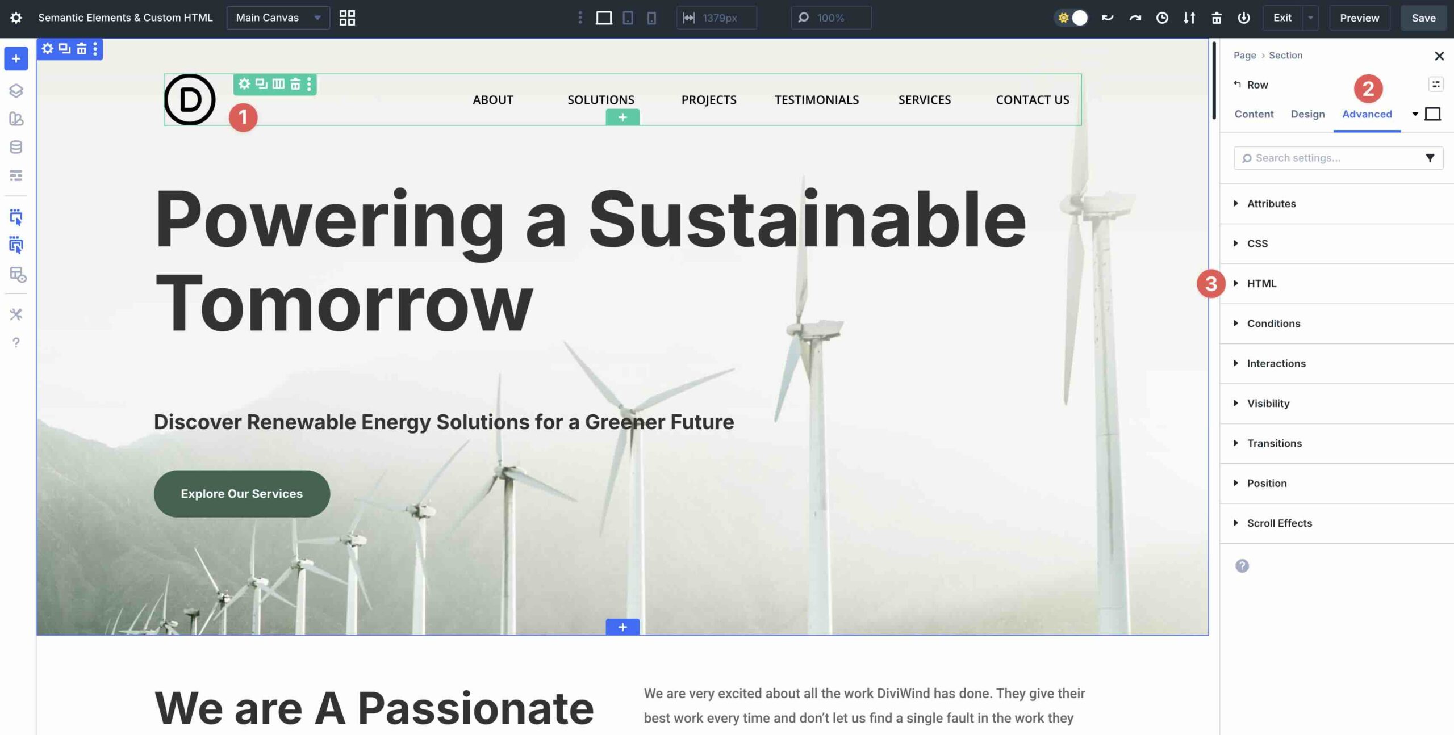This screenshot has height=735, width=1454.
Task: Click the green row settings gear
Action: 244,84
